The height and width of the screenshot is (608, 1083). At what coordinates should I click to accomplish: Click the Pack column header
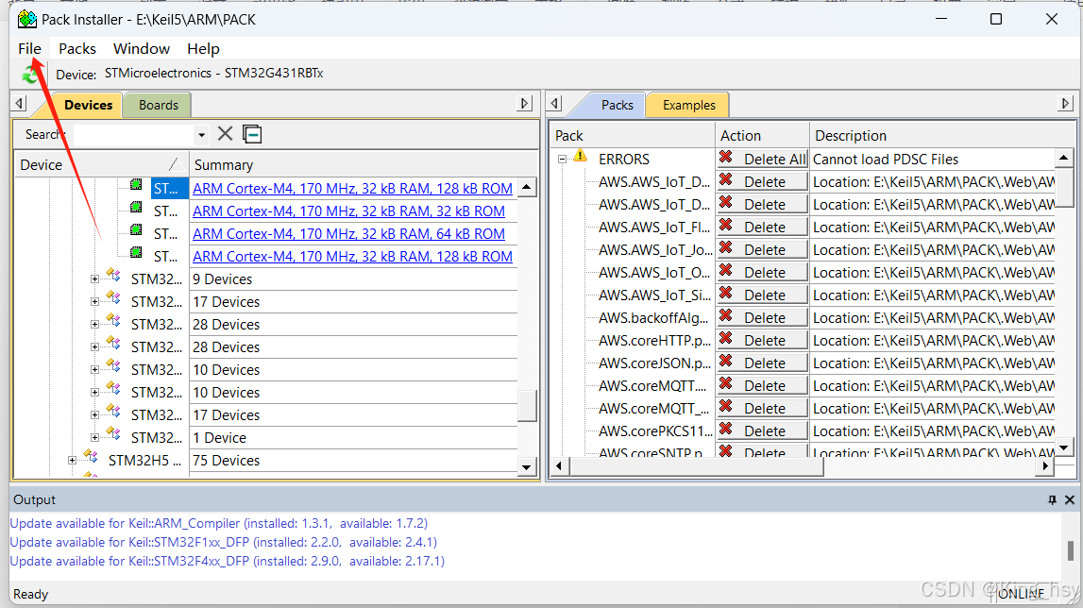click(x=632, y=135)
